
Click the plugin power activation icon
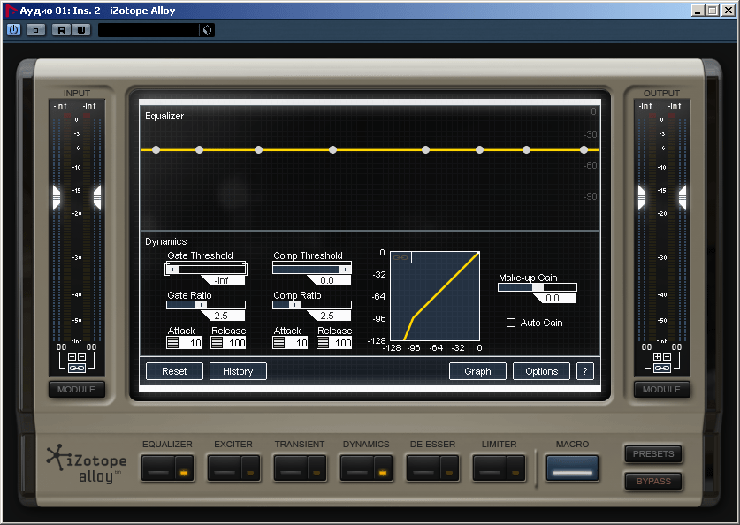pos(13,30)
